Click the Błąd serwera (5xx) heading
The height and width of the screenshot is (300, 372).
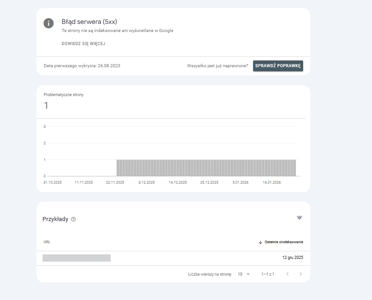pyautogui.click(x=90, y=22)
